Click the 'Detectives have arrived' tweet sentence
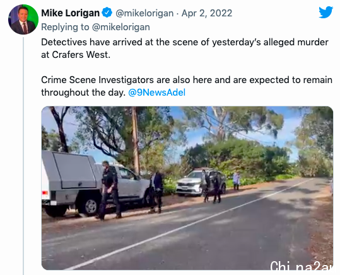The width and height of the screenshot is (340, 275). coord(185,48)
